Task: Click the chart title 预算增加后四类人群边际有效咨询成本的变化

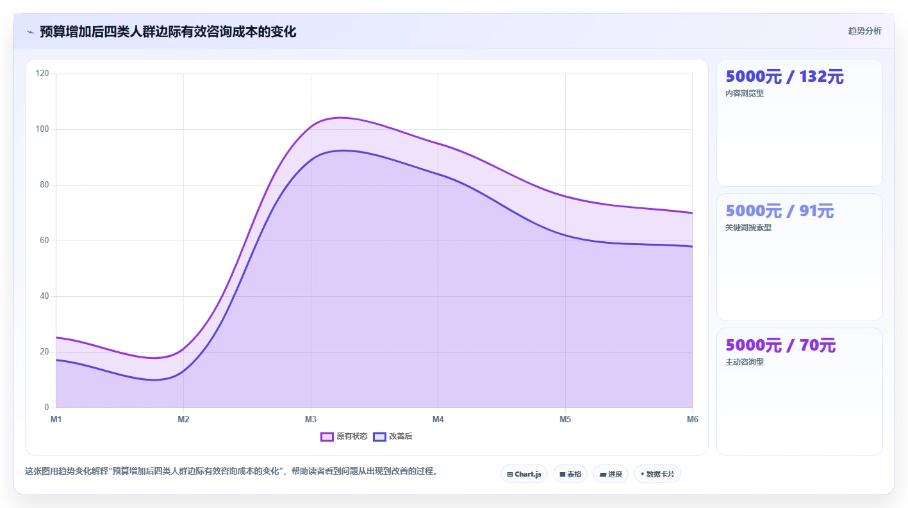Action: [168, 31]
